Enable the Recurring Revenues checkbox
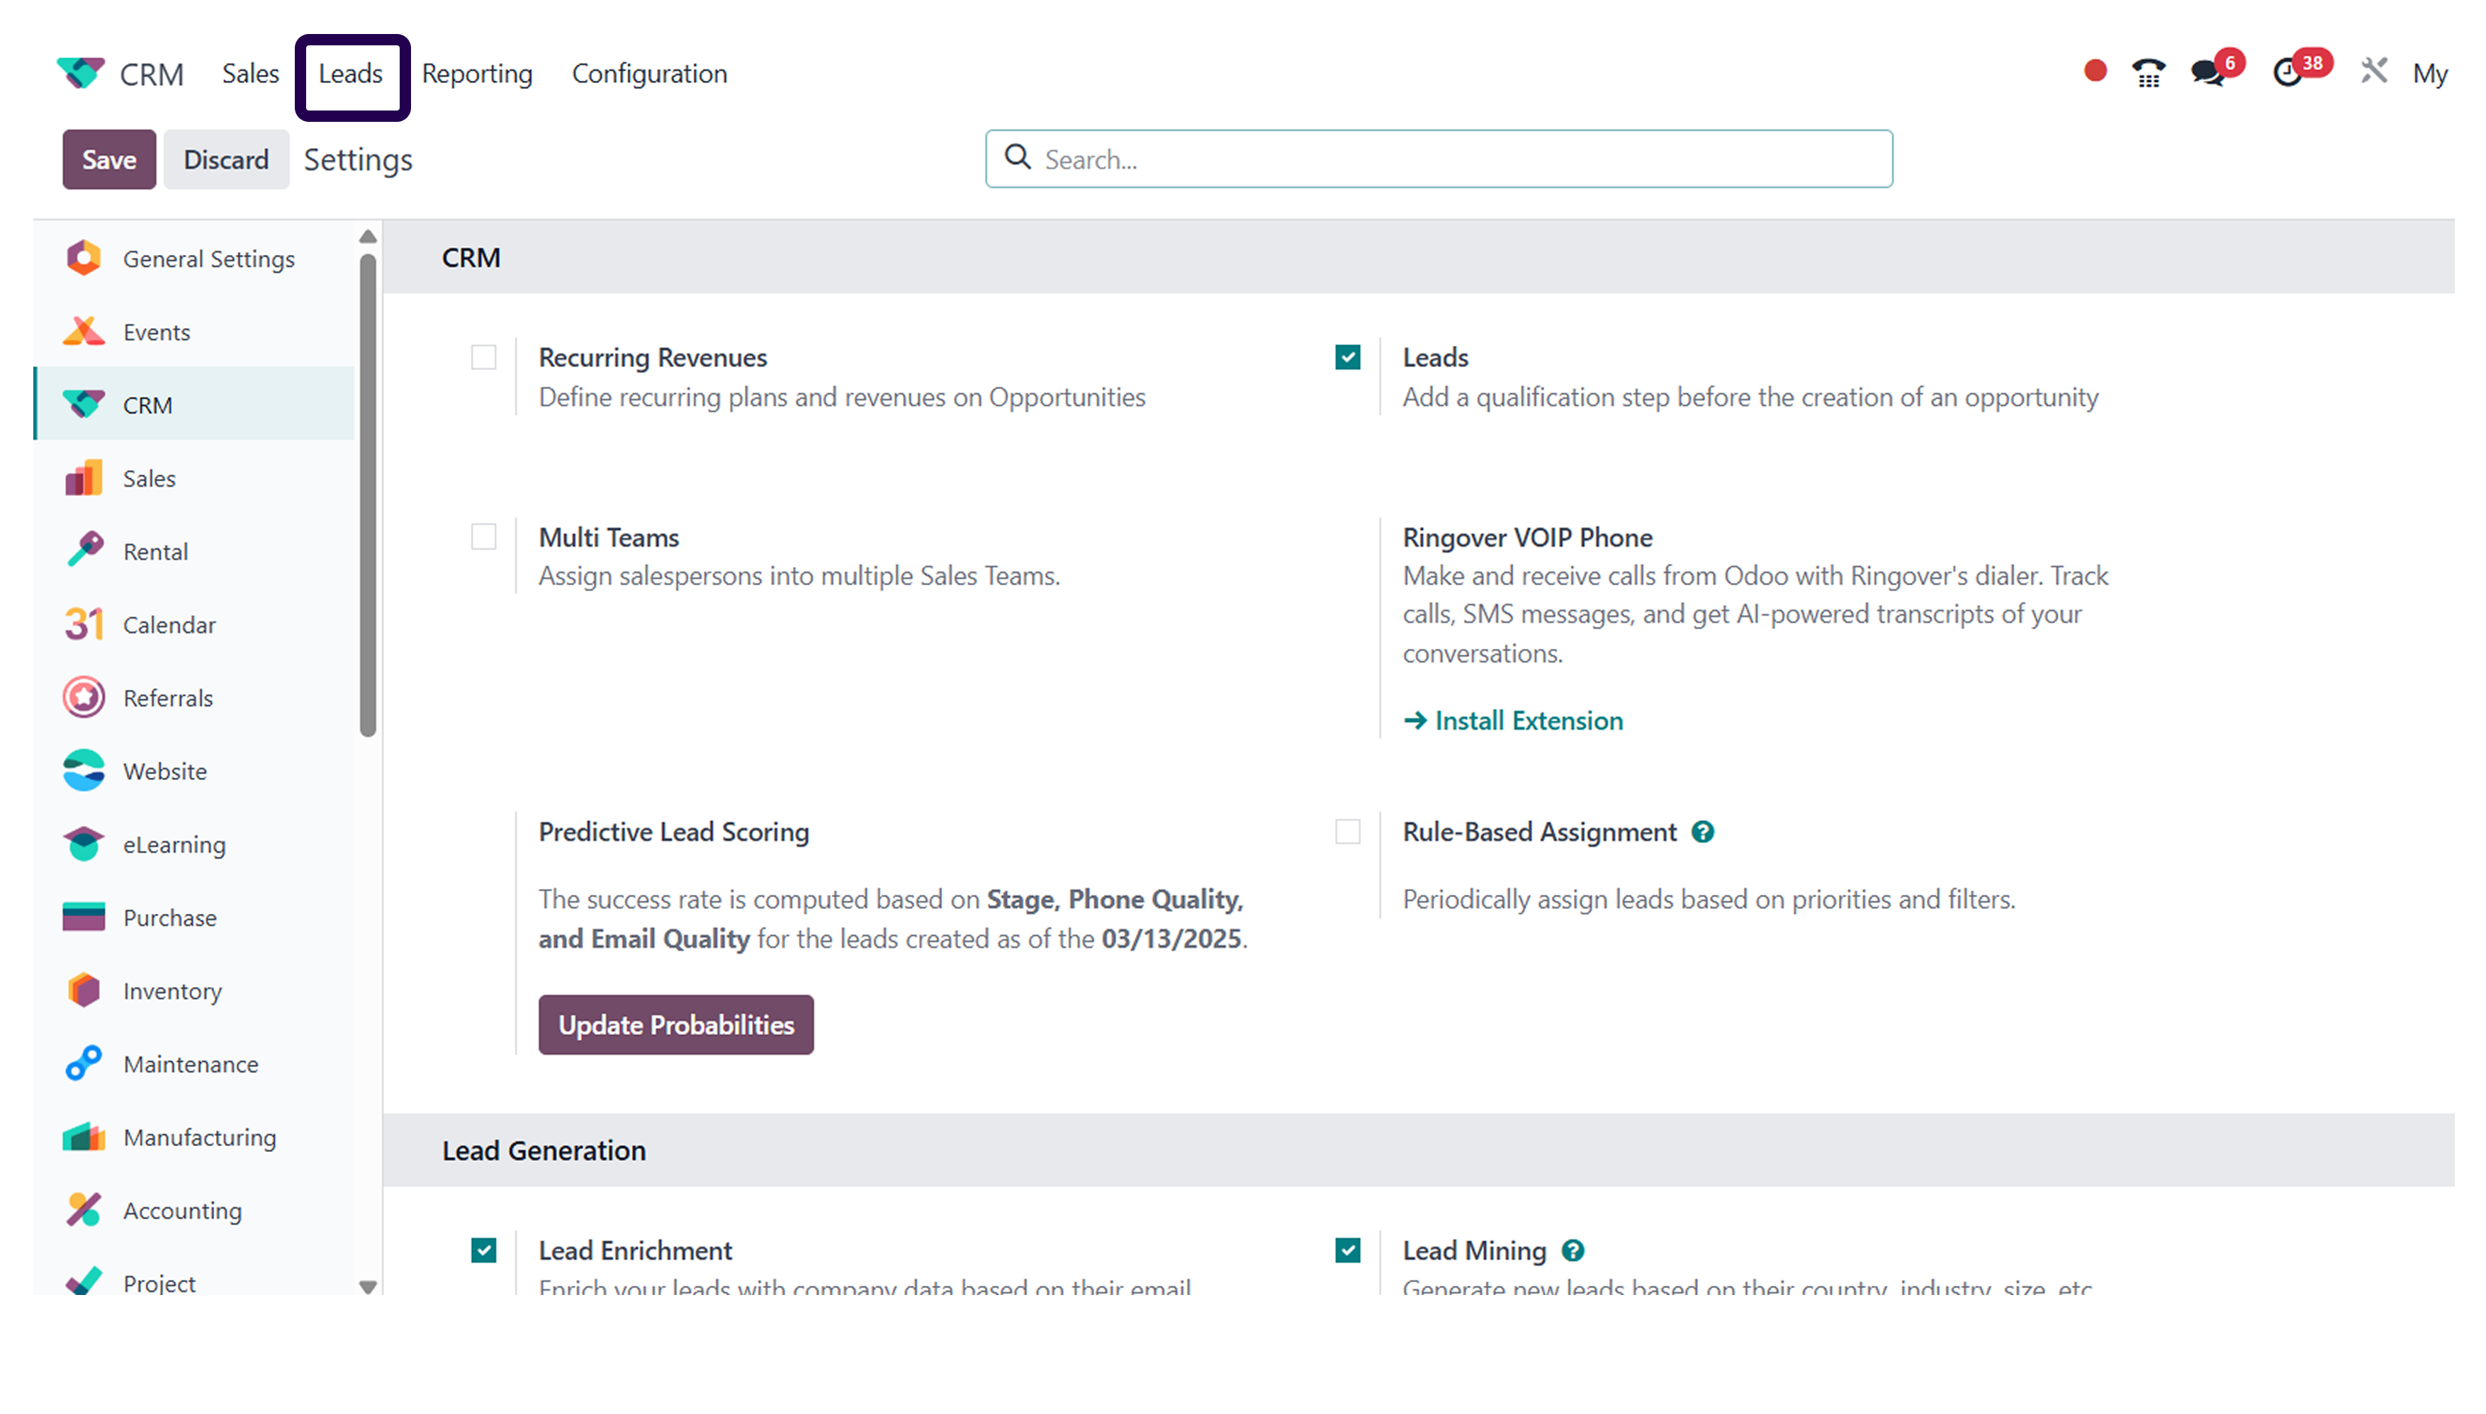This screenshot has width=2486, height=1414. [x=483, y=357]
